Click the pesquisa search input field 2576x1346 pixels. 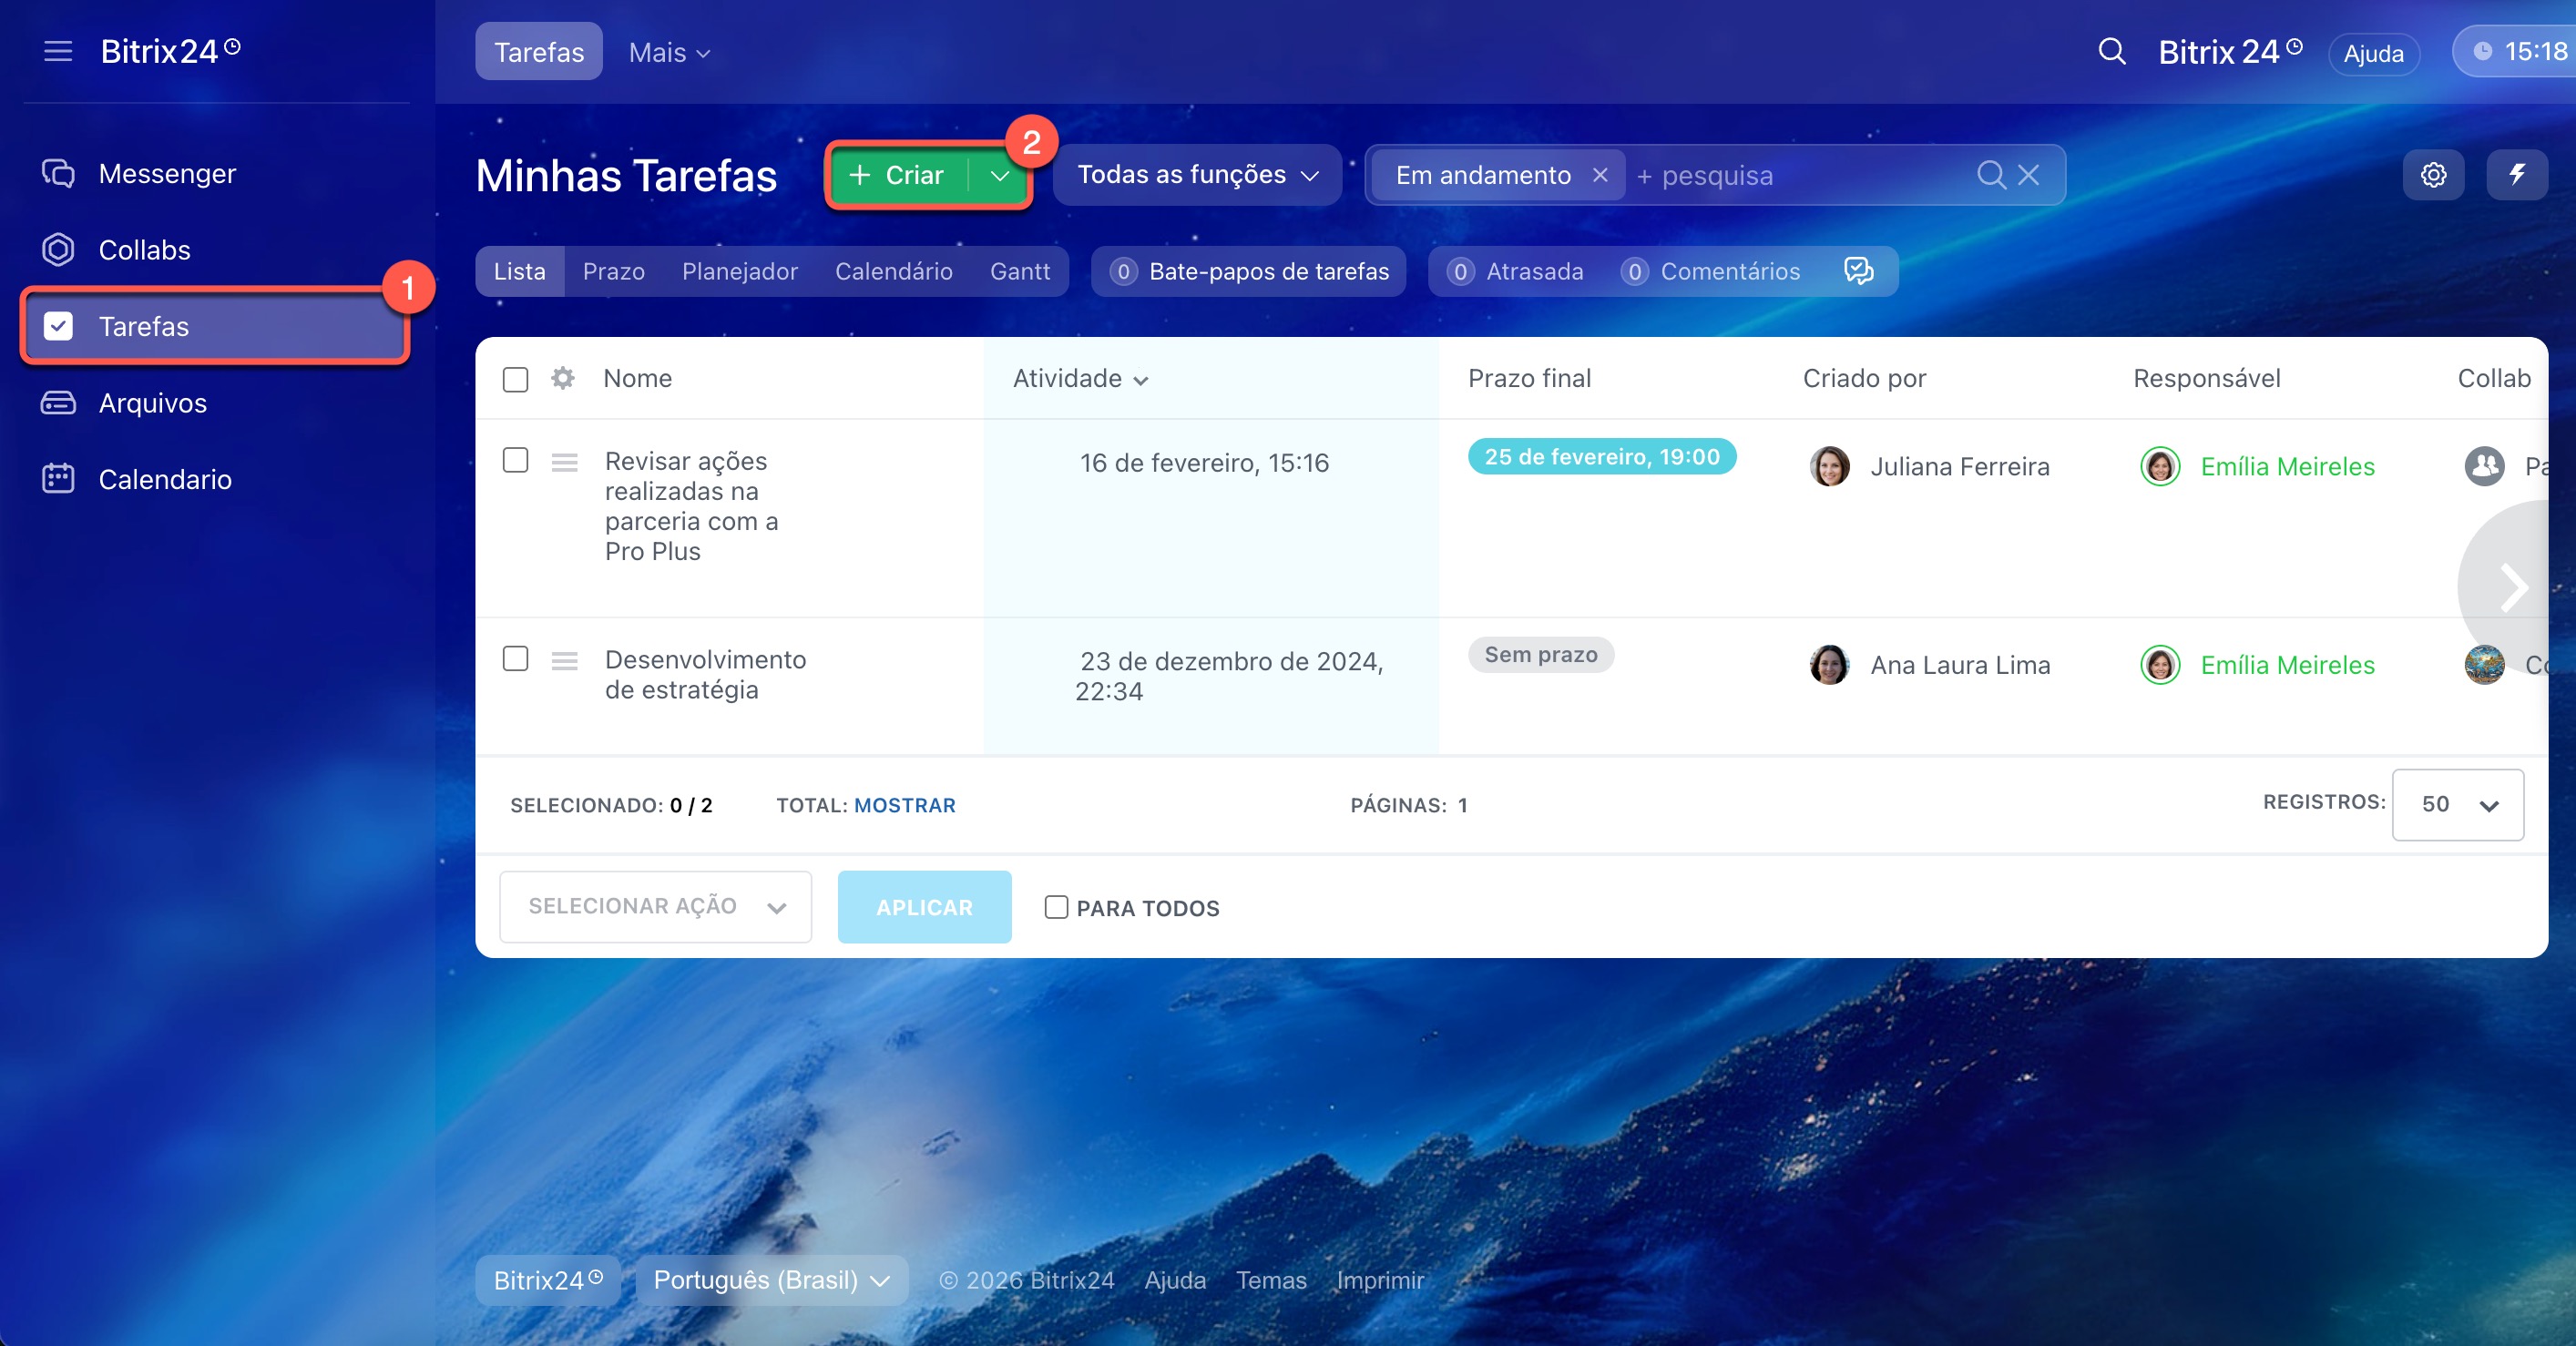tap(1800, 175)
